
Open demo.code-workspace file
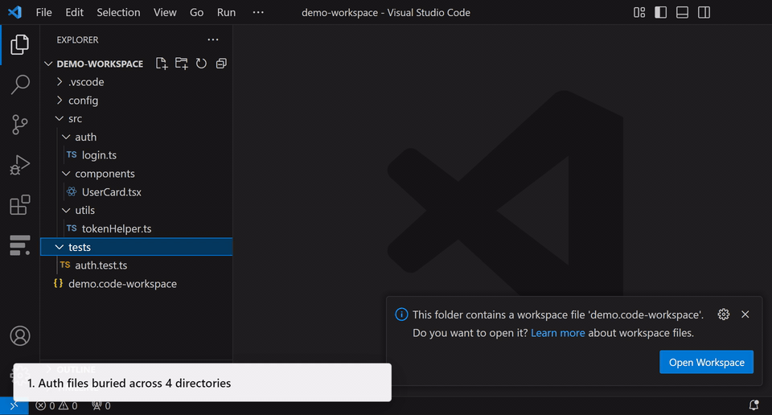tap(137, 284)
